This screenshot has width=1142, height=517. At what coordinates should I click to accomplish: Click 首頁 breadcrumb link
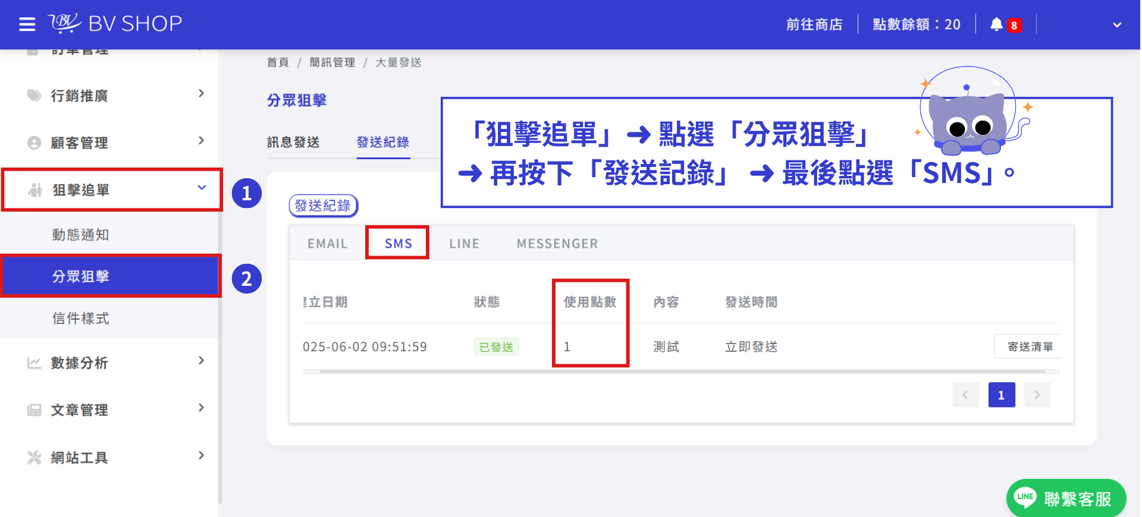click(x=278, y=62)
